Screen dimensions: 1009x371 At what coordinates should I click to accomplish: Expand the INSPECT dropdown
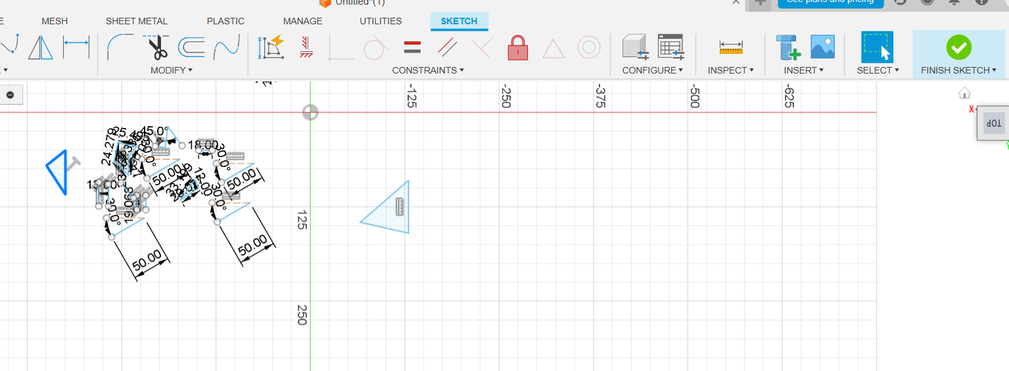coord(730,70)
